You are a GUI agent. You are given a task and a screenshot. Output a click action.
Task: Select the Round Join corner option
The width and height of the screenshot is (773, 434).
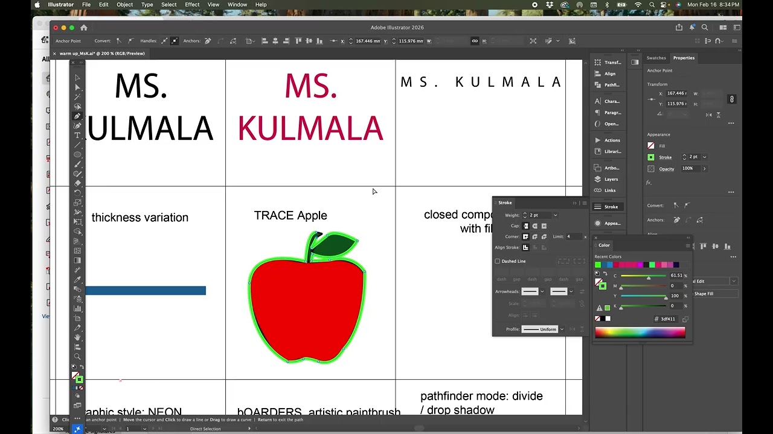(x=535, y=237)
